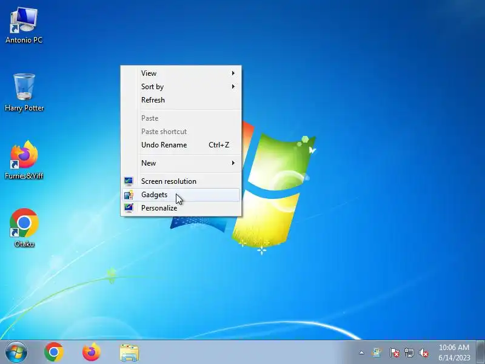Open the clock showing 10:06 AM
485x364 pixels.
click(x=454, y=352)
